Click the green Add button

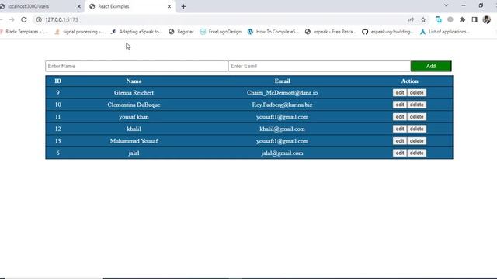coord(431,66)
